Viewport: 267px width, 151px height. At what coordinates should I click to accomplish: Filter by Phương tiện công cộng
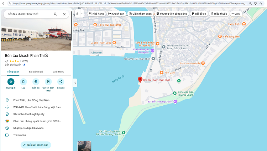(172, 14)
